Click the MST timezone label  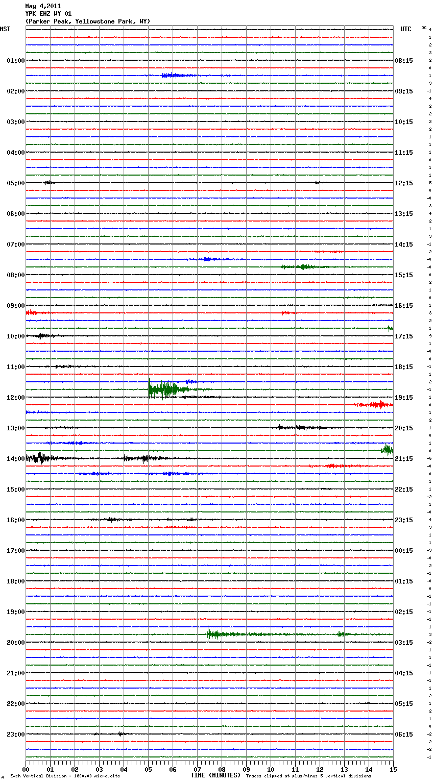click(x=5, y=29)
